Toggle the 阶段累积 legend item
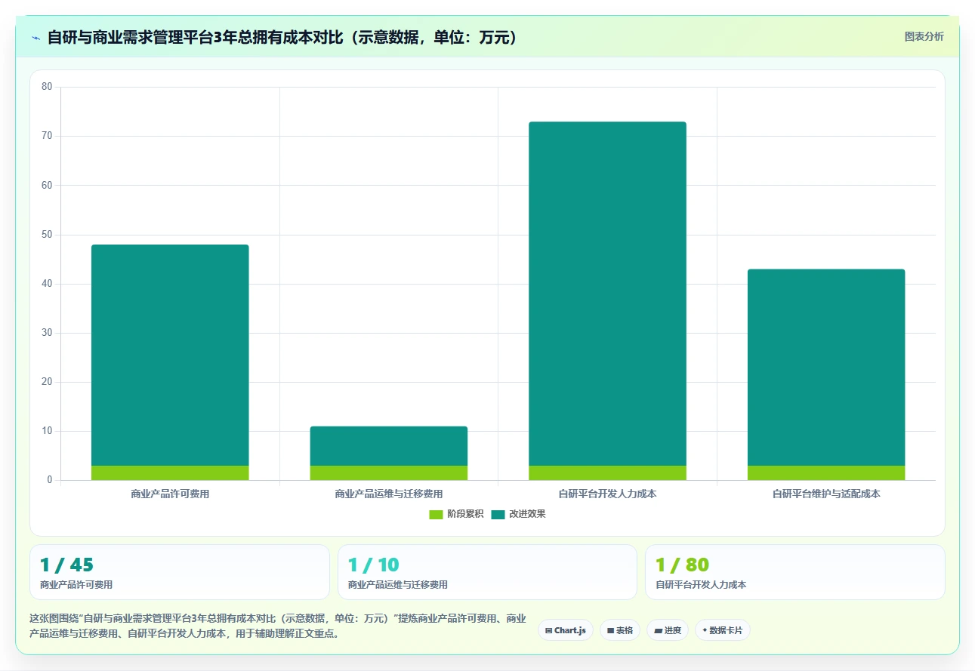Viewport: 975px width, 671px height. tap(456, 514)
